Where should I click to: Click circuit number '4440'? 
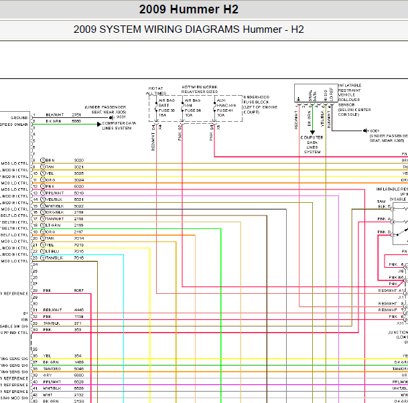(x=79, y=310)
